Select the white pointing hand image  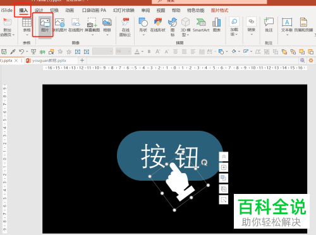179,181
